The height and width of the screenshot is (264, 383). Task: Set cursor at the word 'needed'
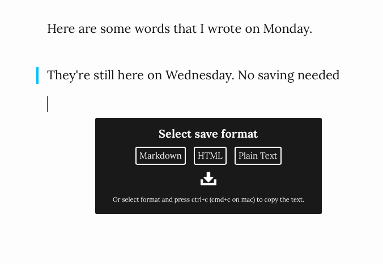click(x=318, y=75)
